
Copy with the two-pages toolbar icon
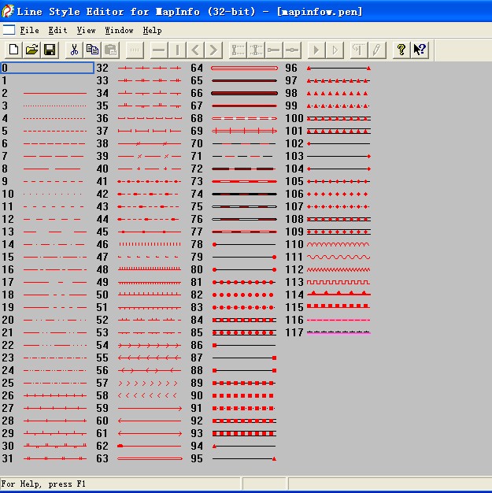(x=92, y=50)
